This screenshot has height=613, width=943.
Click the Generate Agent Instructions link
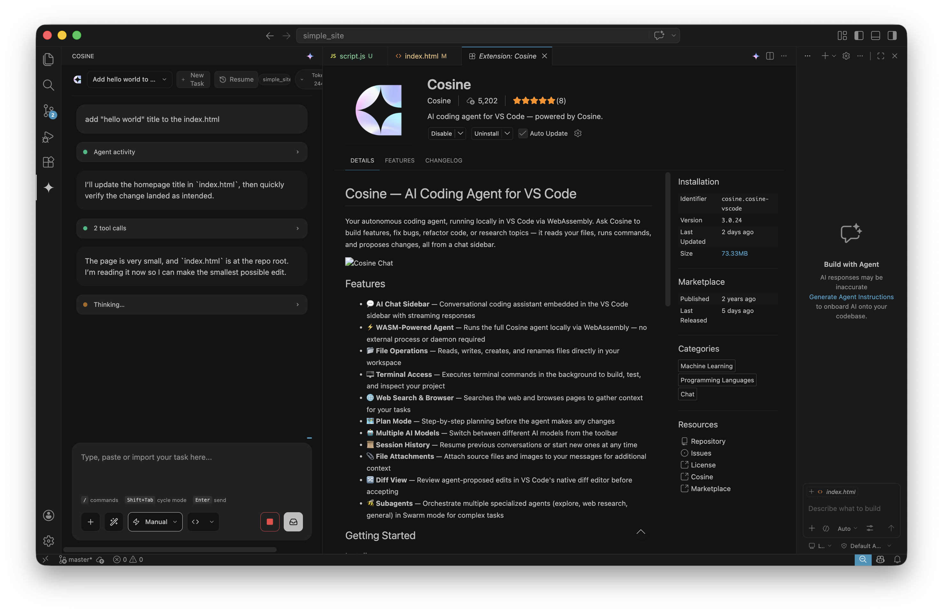[851, 296]
